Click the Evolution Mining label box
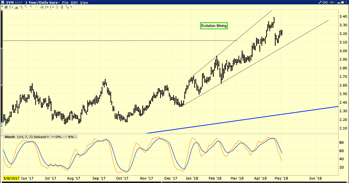This screenshot has width=349, height=183. coord(214,26)
